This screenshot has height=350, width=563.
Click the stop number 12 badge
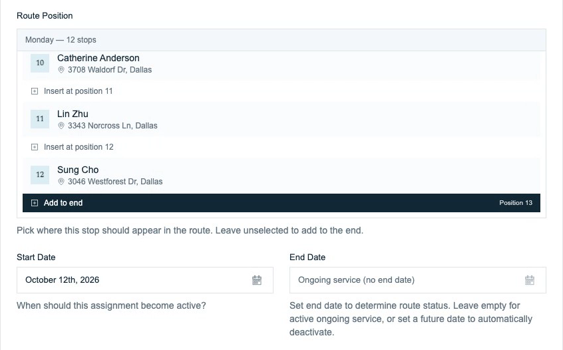(x=40, y=175)
